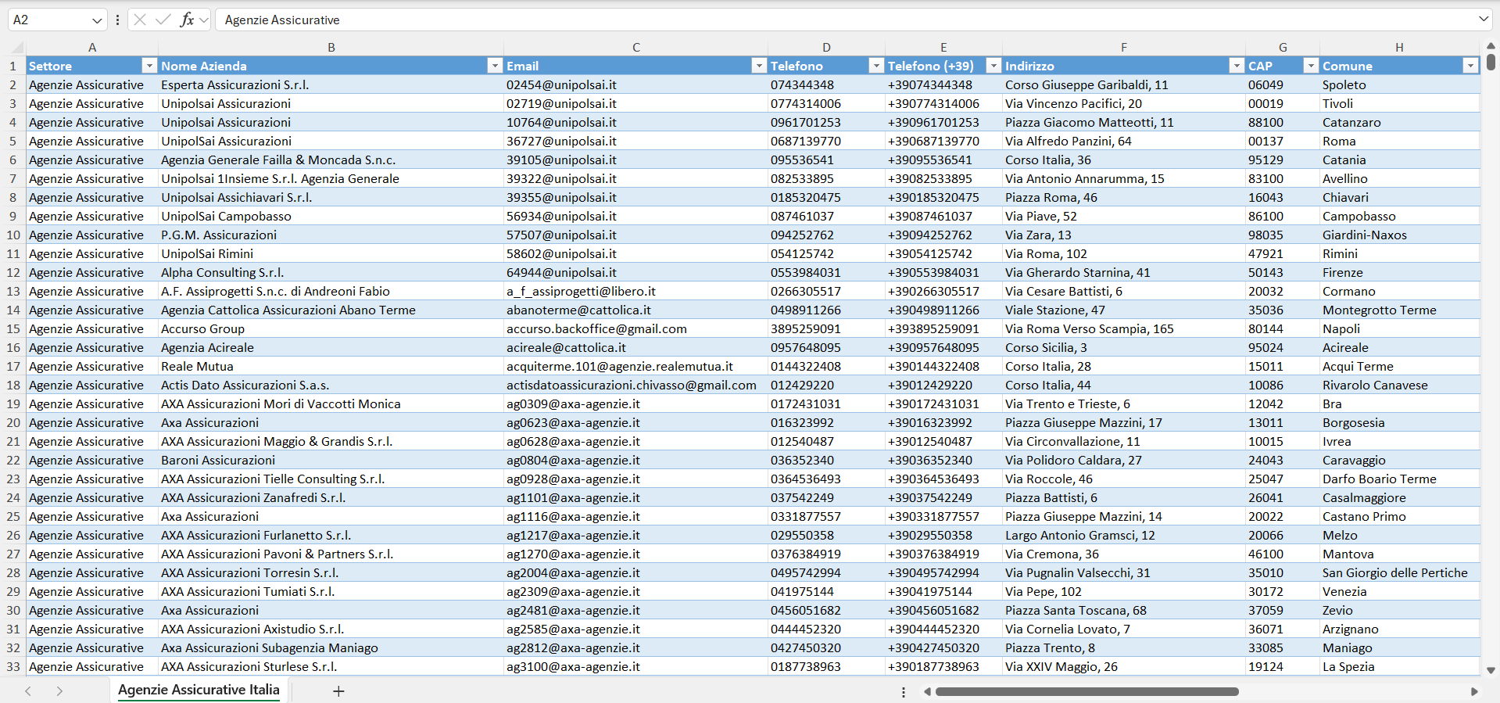Open the Telefono (+39) filter dropdown
The height and width of the screenshot is (703, 1500).
(x=993, y=66)
